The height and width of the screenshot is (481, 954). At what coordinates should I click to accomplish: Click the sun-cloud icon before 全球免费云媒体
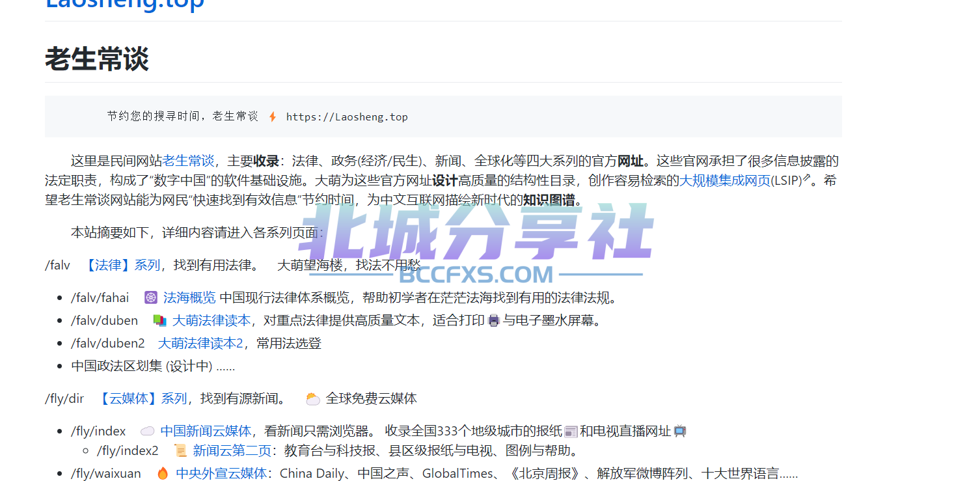(313, 399)
